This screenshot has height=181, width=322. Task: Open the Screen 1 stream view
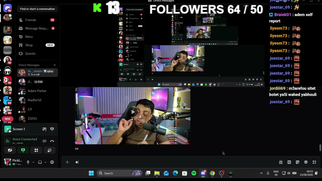[19, 129]
